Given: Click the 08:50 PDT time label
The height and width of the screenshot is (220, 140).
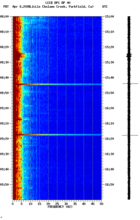Looking at the screenshot, I should click(4, 93).
